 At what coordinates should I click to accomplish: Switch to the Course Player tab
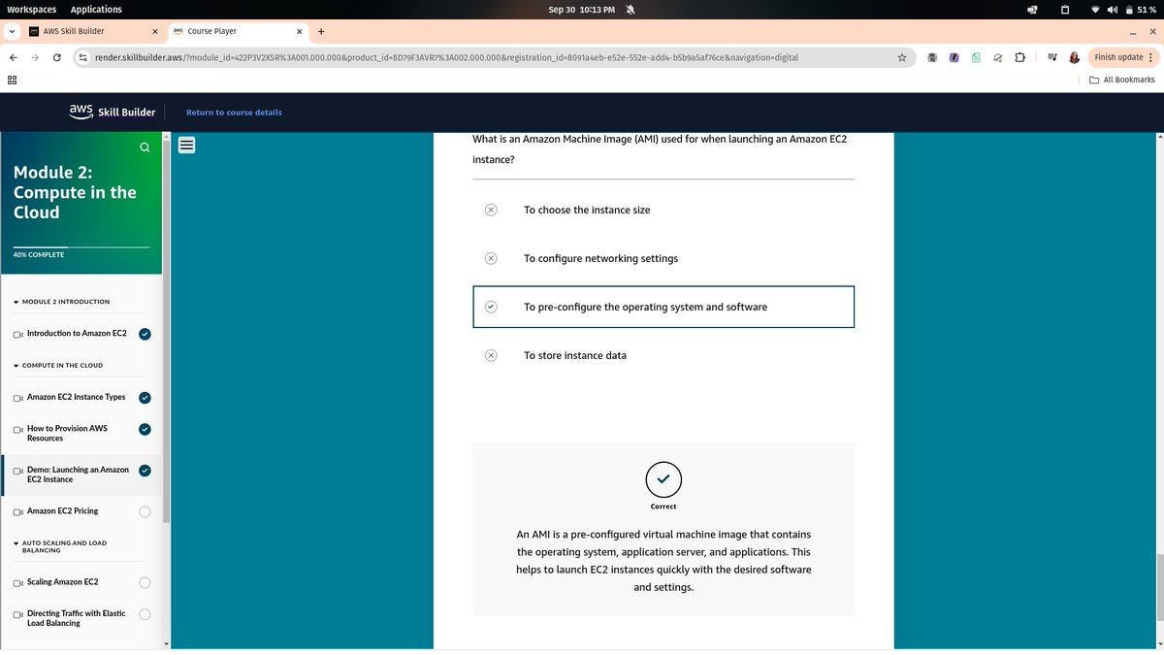coord(238,31)
